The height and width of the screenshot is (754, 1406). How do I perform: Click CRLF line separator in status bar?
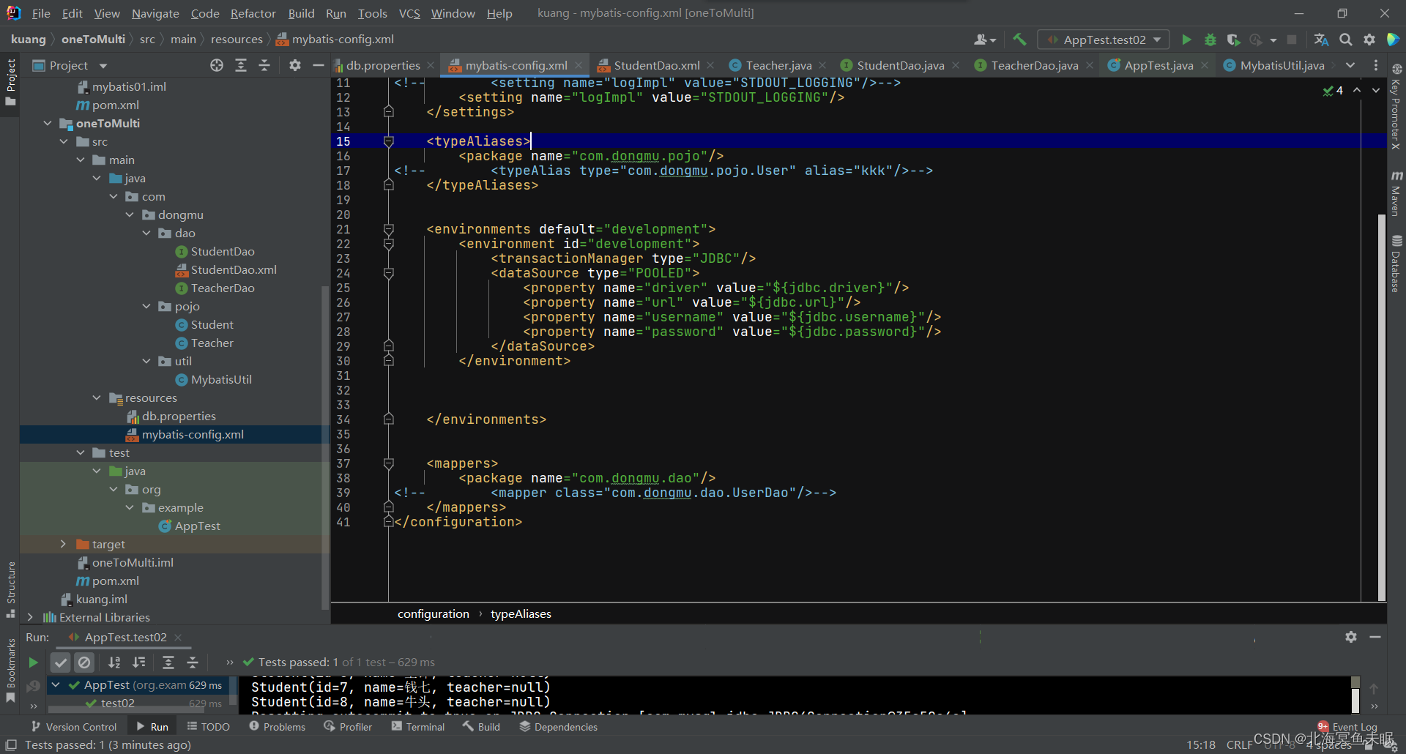1239,744
